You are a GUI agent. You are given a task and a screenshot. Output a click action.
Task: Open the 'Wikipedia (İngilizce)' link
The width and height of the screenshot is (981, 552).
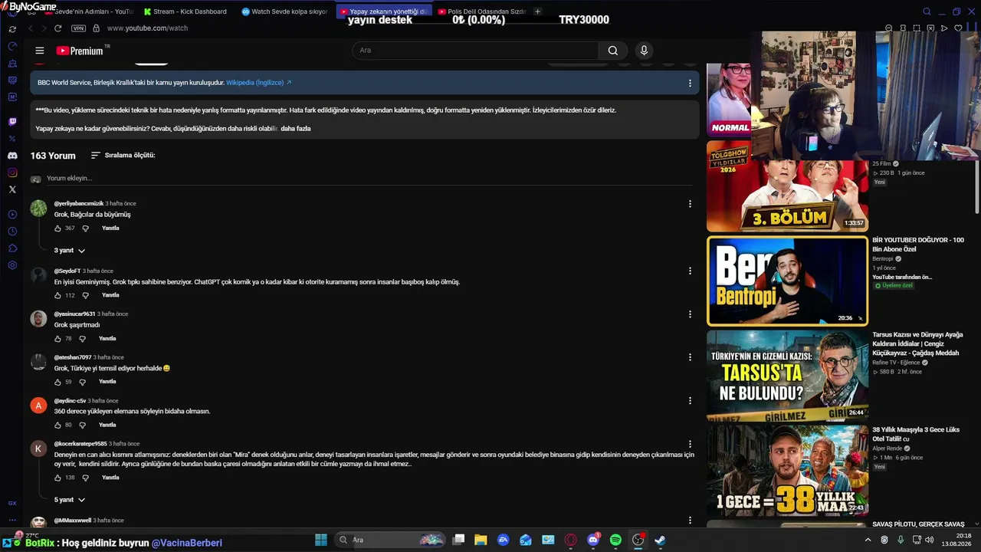point(259,83)
